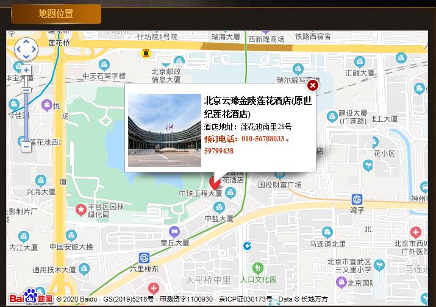Click the 国投财富广场 building icon
This screenshot has width=436, height=307.
click(280, 175)
